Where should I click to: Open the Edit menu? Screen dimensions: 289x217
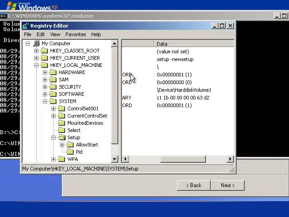pos(41,34)
